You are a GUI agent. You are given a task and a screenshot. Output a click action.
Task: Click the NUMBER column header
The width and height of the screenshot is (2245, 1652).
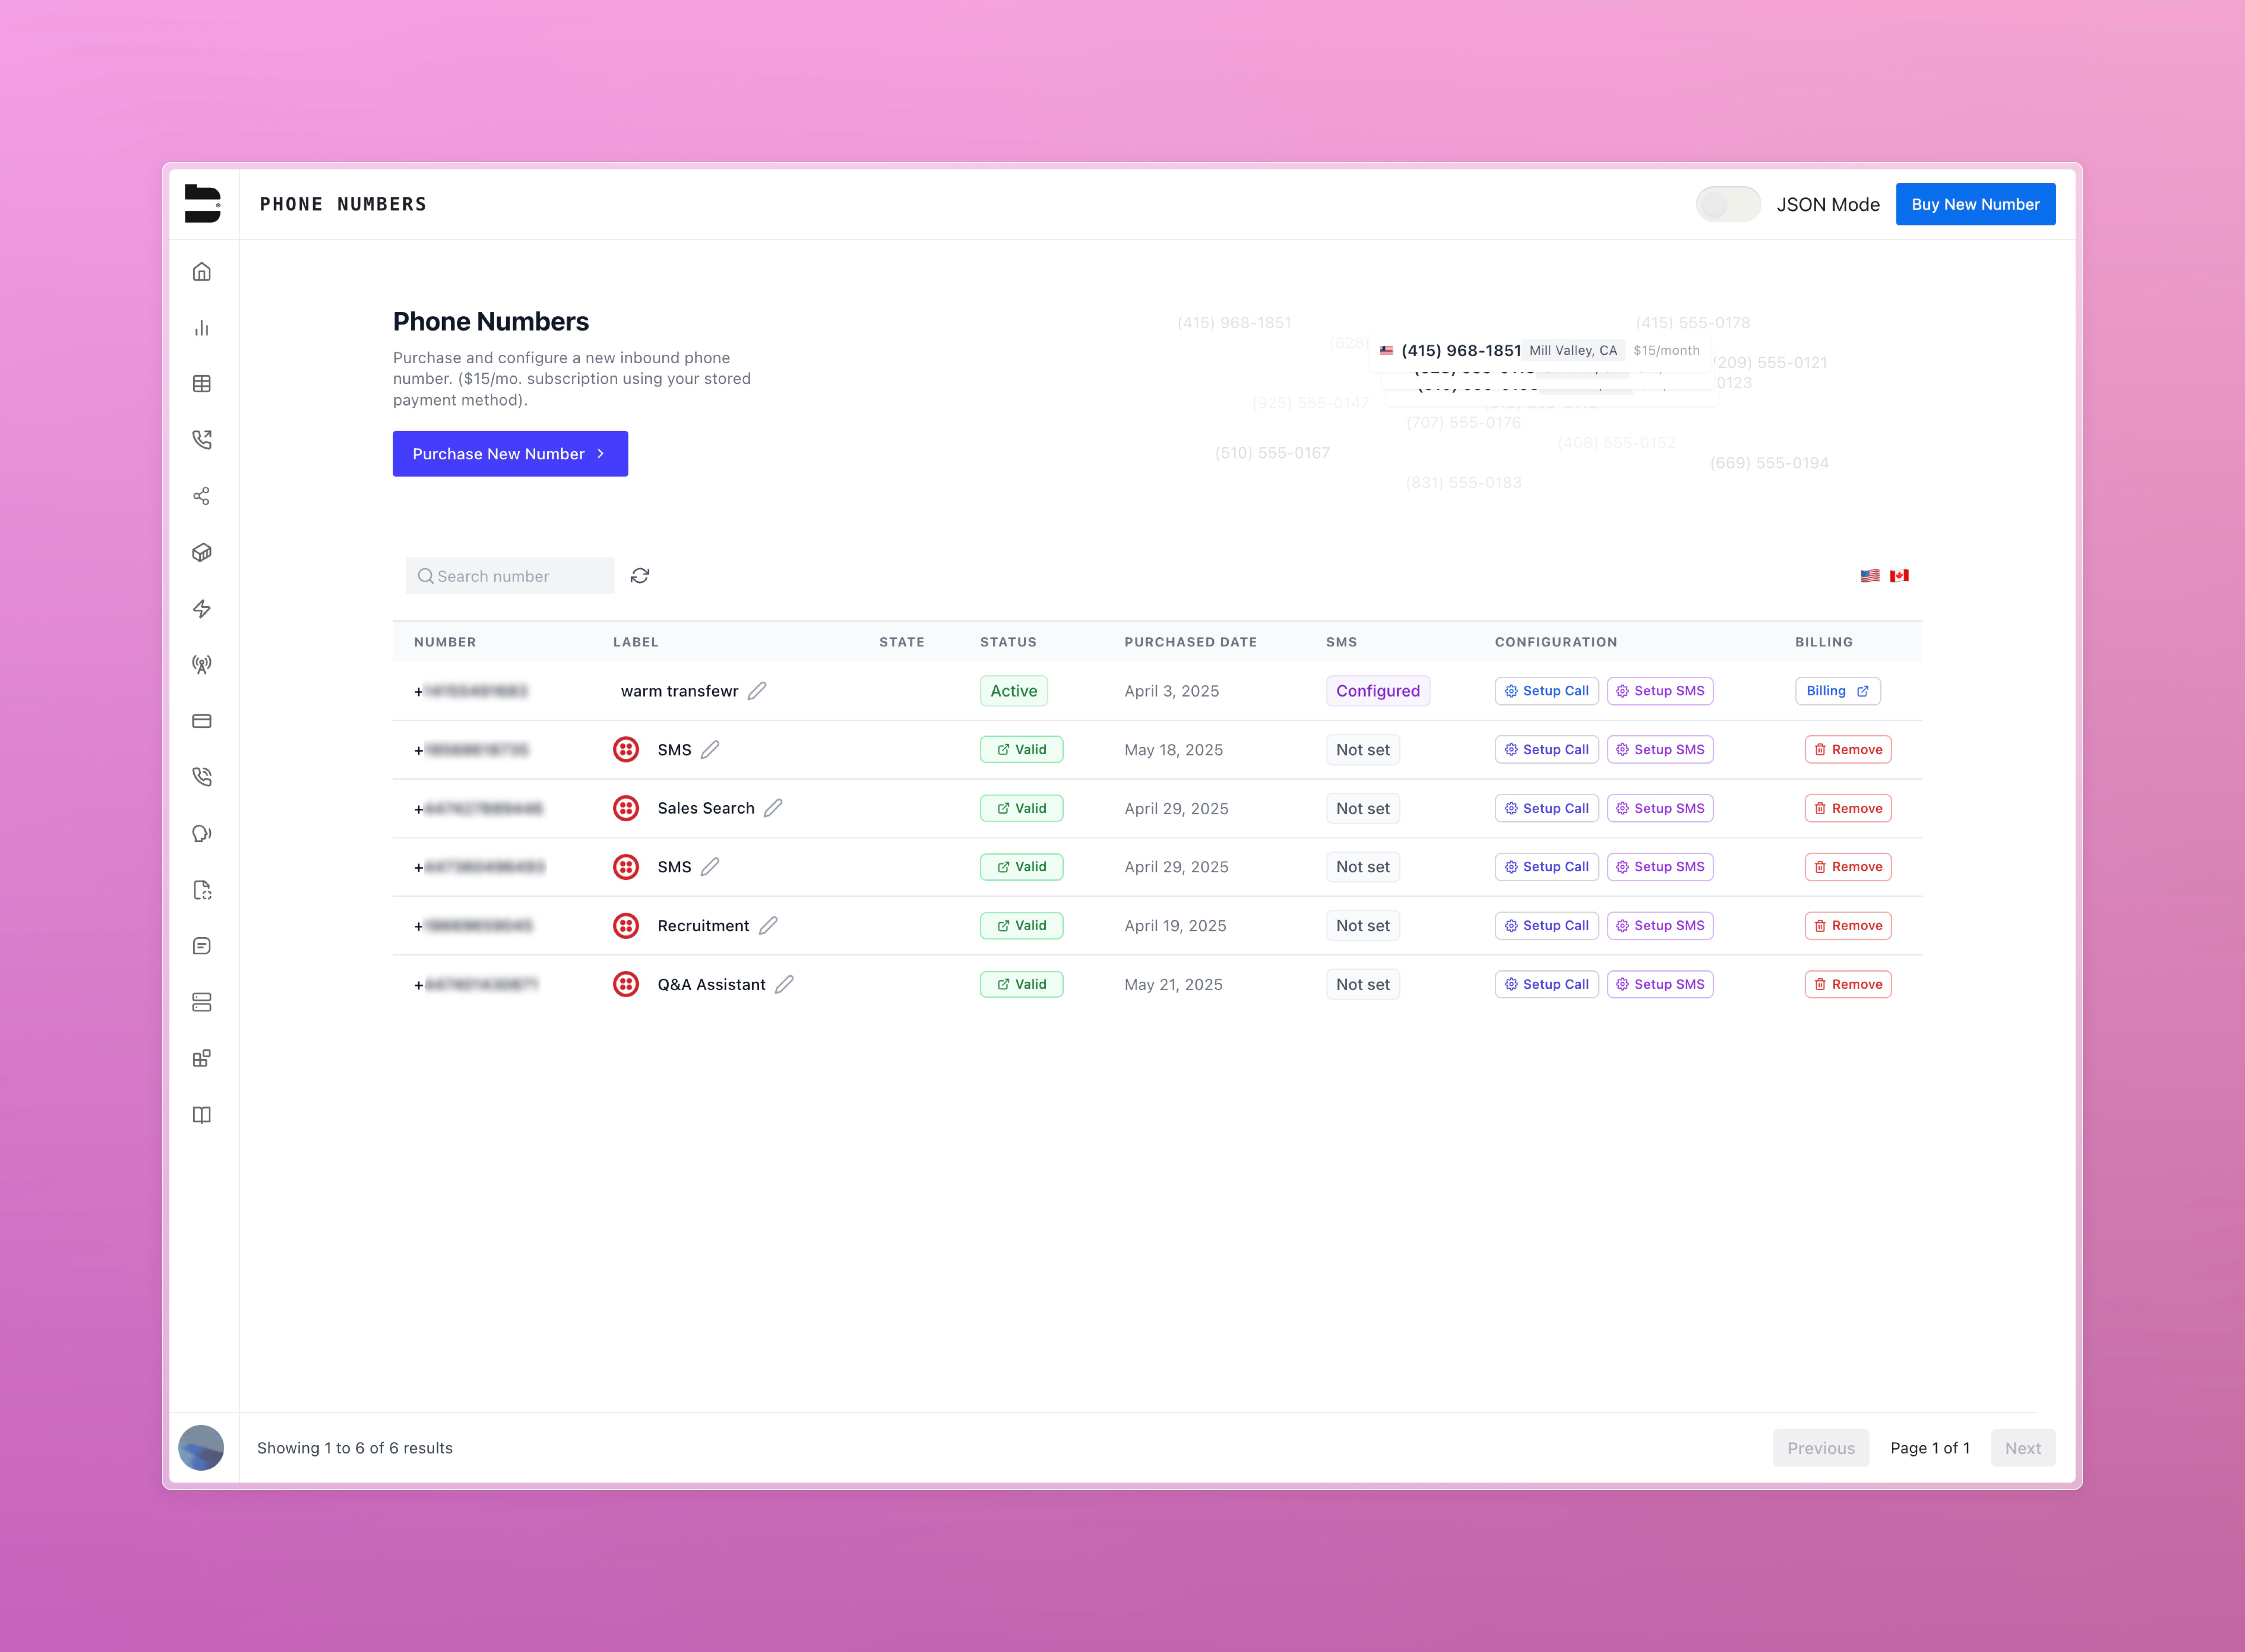[445, 642]
